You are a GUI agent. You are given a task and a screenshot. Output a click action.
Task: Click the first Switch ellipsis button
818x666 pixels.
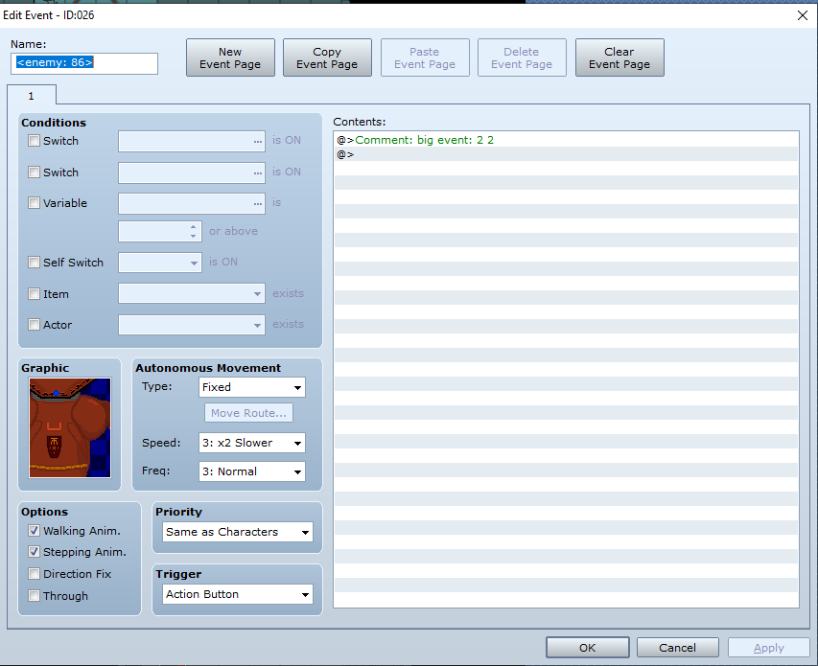tap(258, 141)
